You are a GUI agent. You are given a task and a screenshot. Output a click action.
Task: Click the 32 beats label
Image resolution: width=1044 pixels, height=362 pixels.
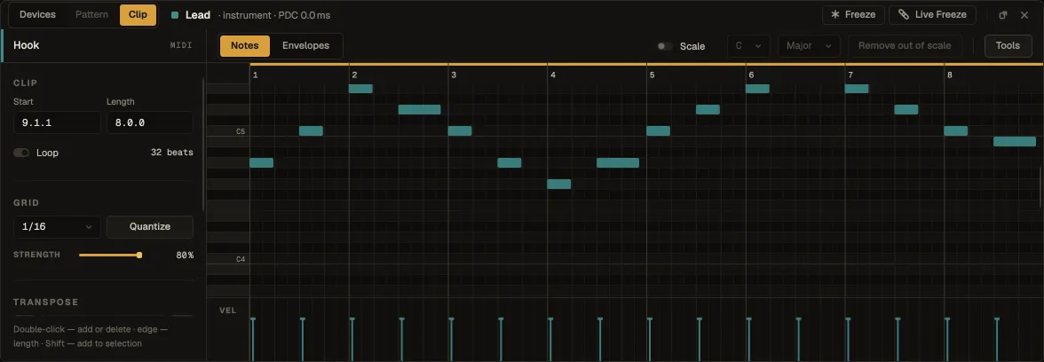point(172,153)
